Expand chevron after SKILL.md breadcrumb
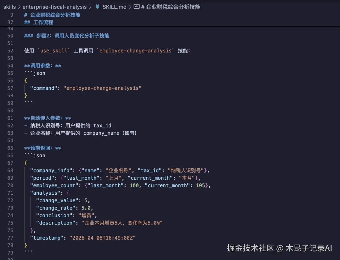The height and width of the screenshot is (260, 340). click(130, 7)
